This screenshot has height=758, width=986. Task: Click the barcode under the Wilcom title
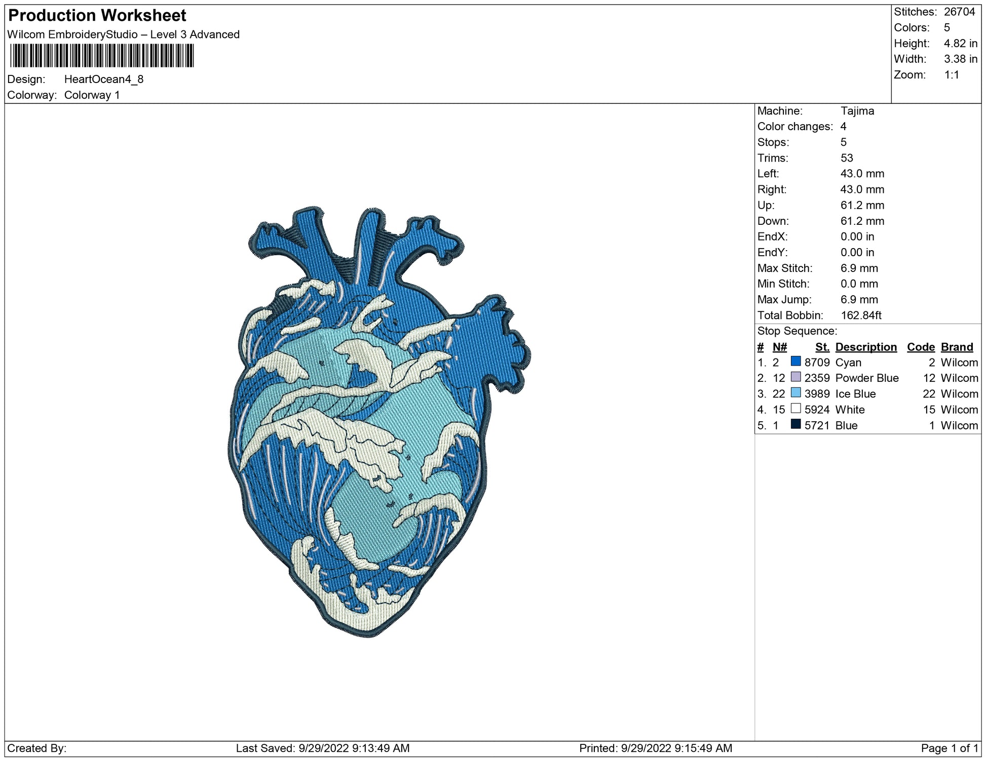pyautogui.click(x=102, y=56)
